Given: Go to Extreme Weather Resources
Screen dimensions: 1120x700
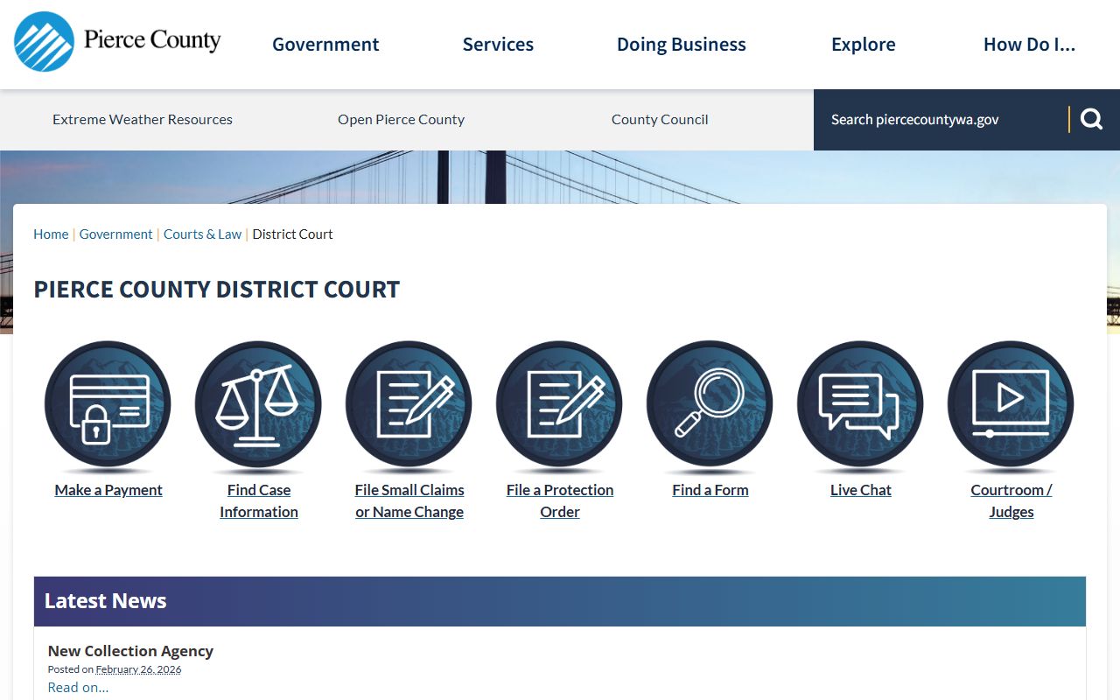Looking at the screenshot, I should click(x=143, y=119).
